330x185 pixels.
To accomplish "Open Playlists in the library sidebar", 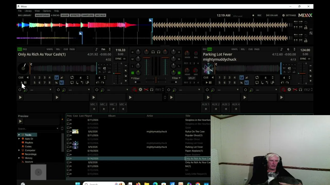I will [x=29, y=143].
